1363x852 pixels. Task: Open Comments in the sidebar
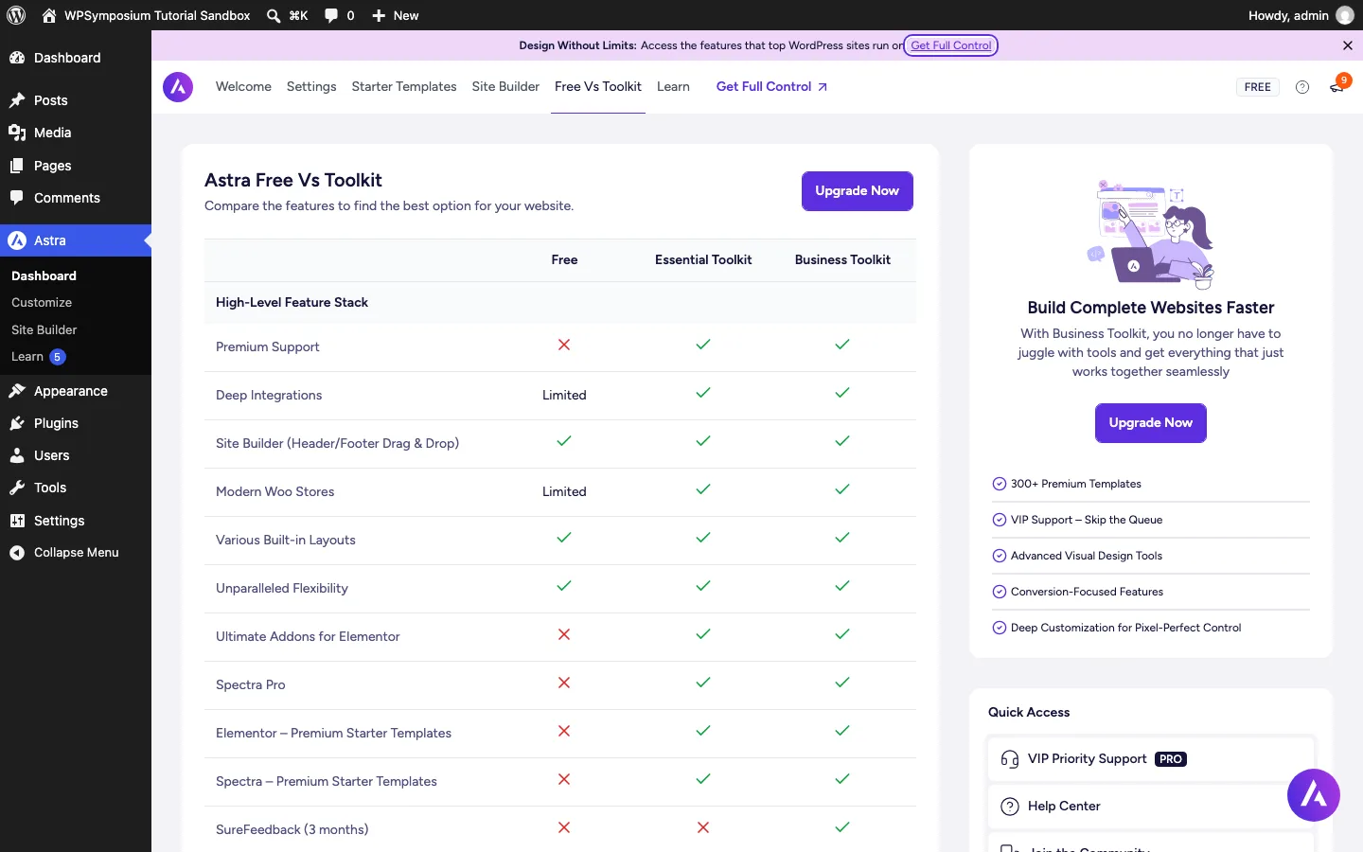[x=76, y=198]
